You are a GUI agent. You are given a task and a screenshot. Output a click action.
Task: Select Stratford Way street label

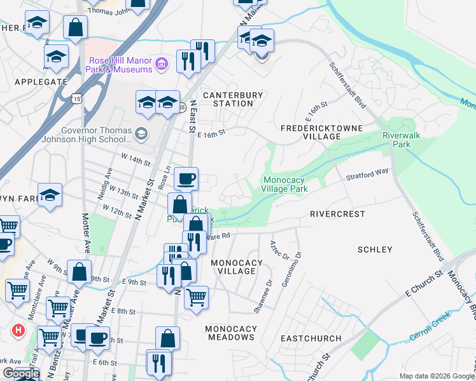[x=367, y=174]
